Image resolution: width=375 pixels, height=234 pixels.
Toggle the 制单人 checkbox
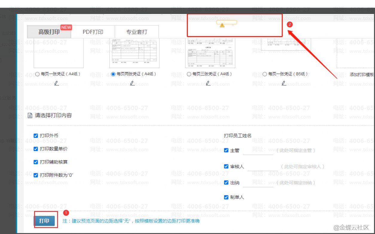point(226,197)
